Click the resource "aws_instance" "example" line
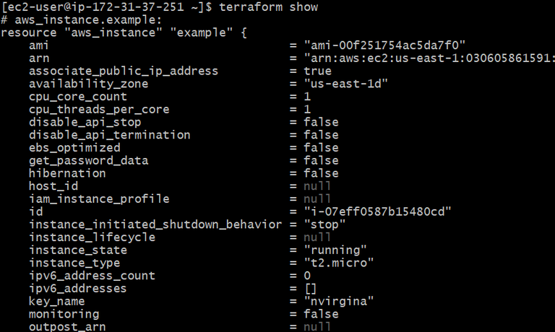This screenshot has width=555, height=332. (x=124, y=32)
